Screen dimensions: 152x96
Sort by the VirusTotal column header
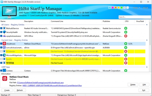coord(140,21)
